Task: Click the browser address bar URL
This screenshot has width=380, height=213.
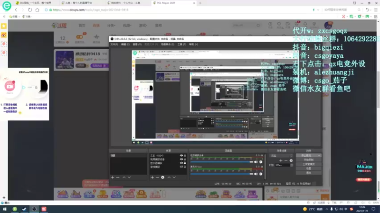Action: pyautogui.click(x=90, y=10)
